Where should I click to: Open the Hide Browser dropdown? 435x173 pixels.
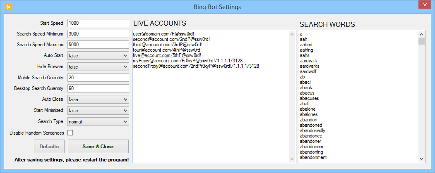(x=98, y=67)
